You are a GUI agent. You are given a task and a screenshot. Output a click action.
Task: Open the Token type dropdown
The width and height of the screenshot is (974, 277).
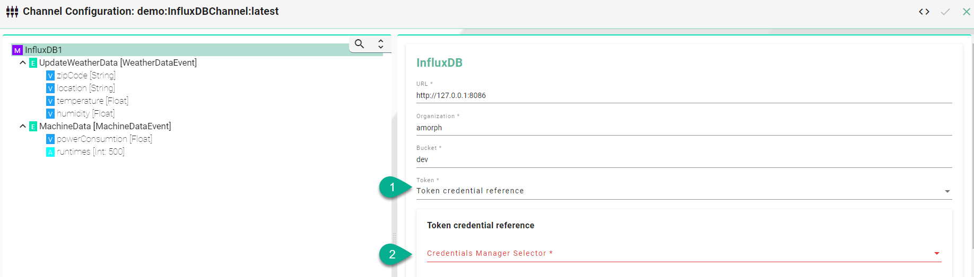coord(684,191)
